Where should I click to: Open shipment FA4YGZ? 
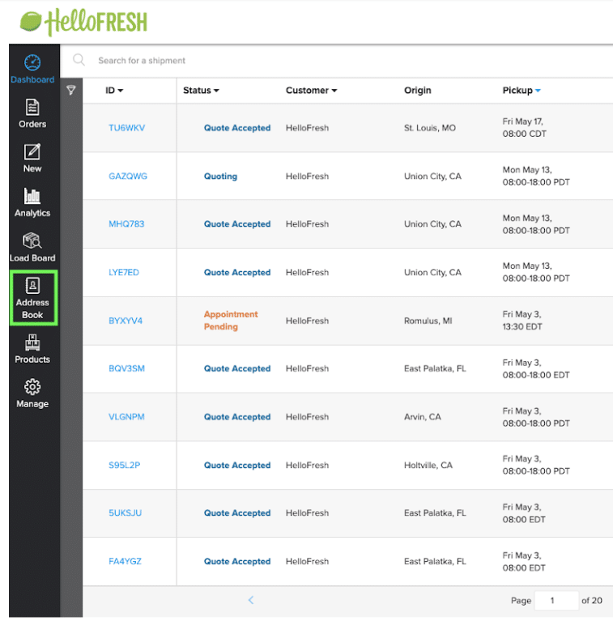click(x=126, y=562)
